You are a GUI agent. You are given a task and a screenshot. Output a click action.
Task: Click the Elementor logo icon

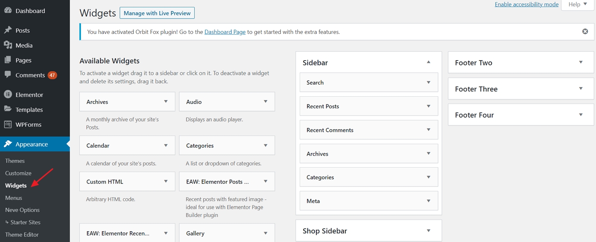tap(8, 95)
